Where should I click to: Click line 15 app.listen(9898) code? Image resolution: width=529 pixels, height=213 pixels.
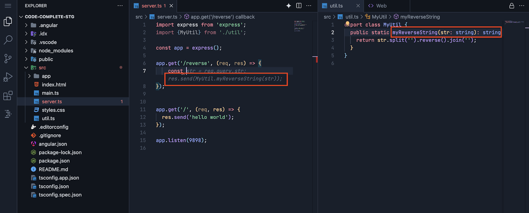coord(181,140)
